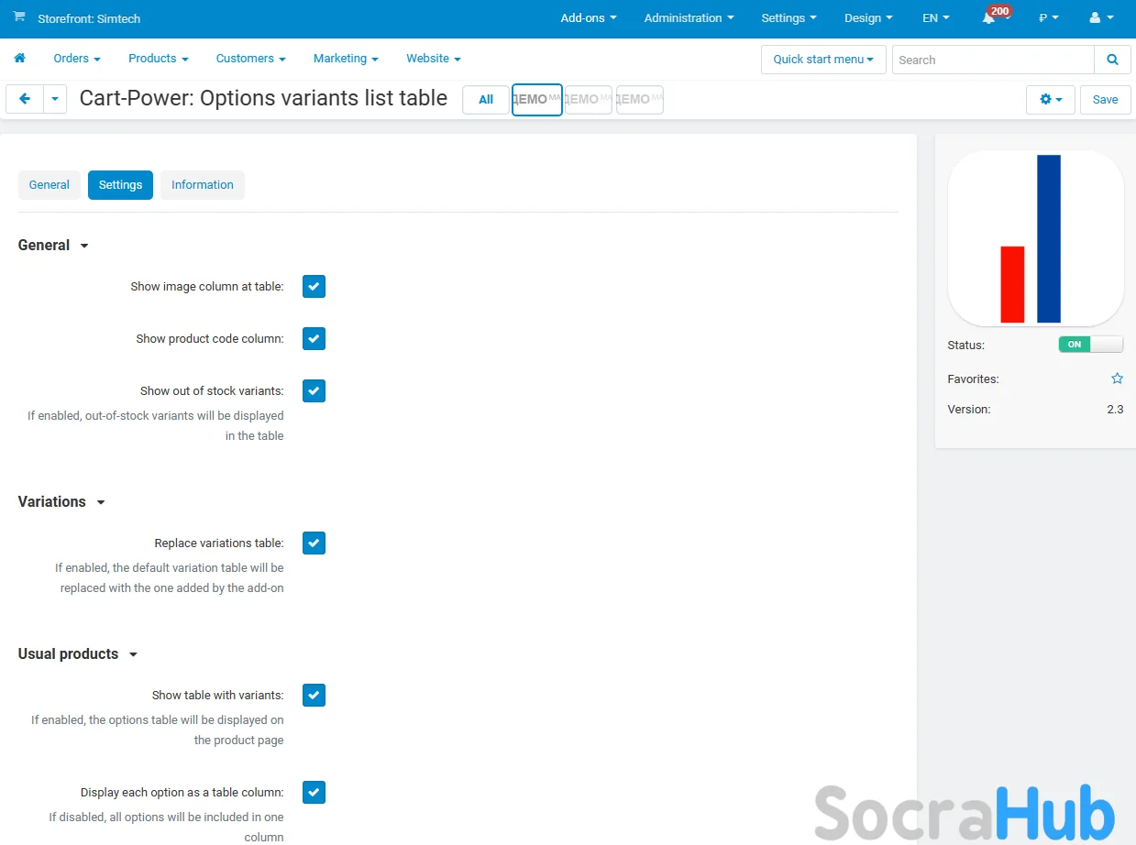Open the gear actions menu
The image size is (1136, 845).
pos(1050,99)
